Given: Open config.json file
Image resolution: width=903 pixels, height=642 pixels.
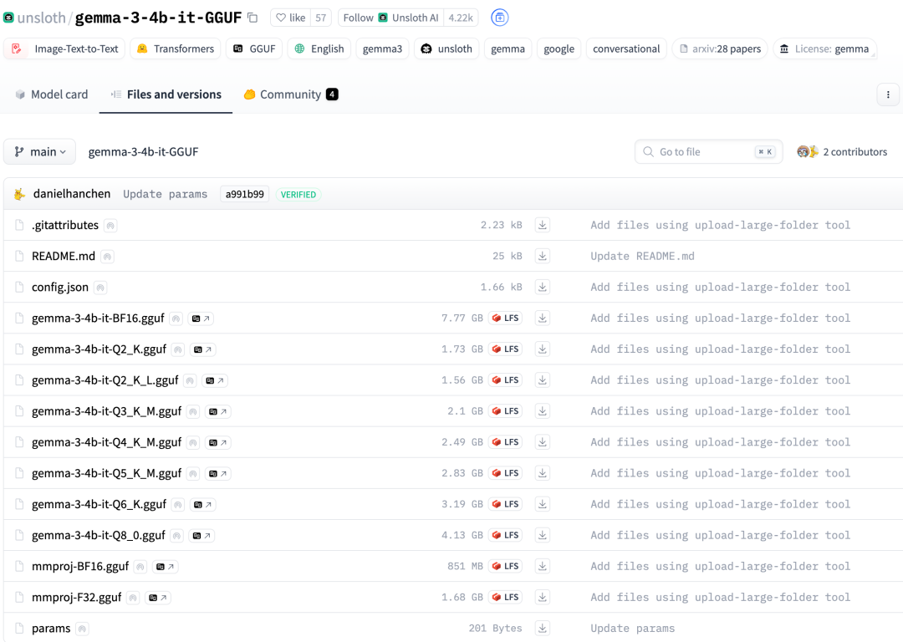Looking at the screenshot, I should pos(60,288).
